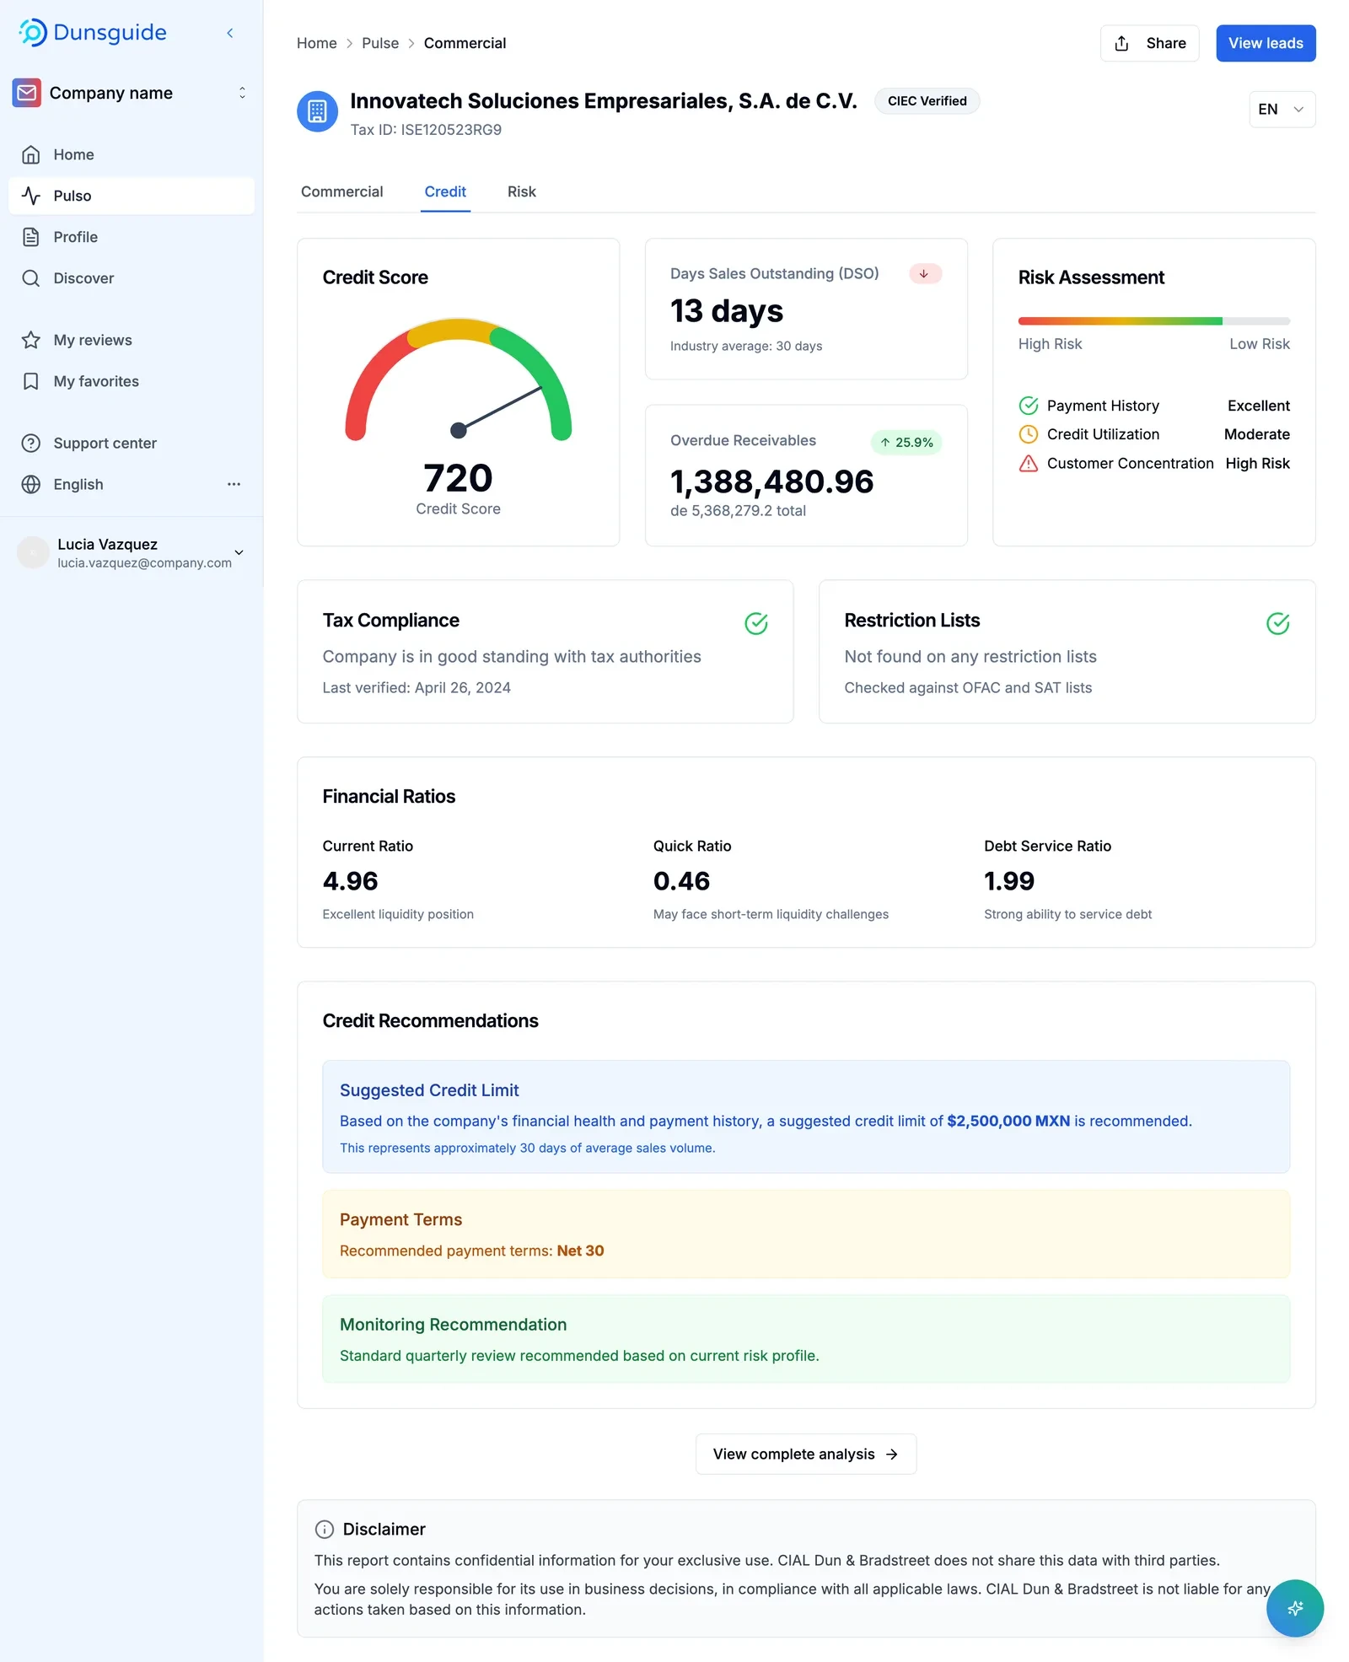The image size is (1349, 1662).
Task: Click the My reviews star icon
Action: tap(31, 340)
